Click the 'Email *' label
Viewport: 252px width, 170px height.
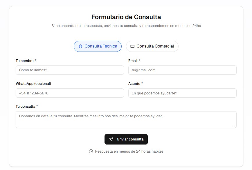(x=134, y=61)
